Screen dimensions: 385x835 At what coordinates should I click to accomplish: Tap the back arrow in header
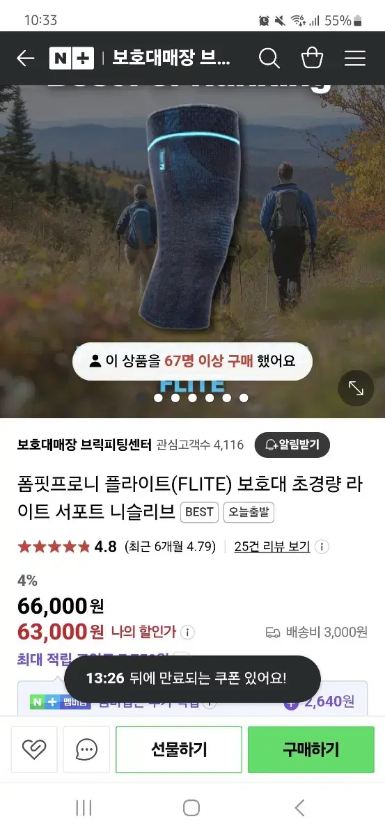click(25, 58)
